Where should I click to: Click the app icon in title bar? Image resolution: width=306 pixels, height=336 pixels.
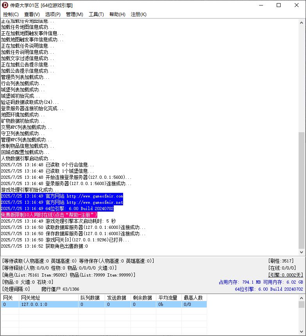(x=5, y=5)
